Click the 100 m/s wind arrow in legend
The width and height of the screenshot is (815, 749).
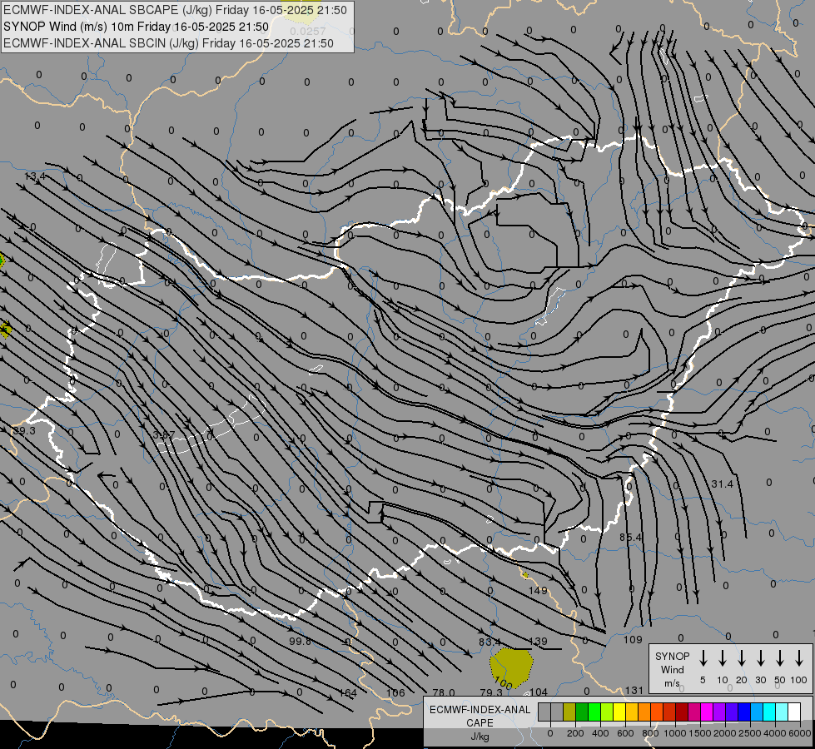point(799,658)
